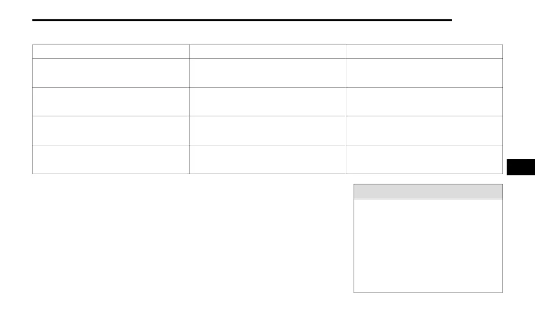Click the black section tab on the right edge

(x=520, y=166)
